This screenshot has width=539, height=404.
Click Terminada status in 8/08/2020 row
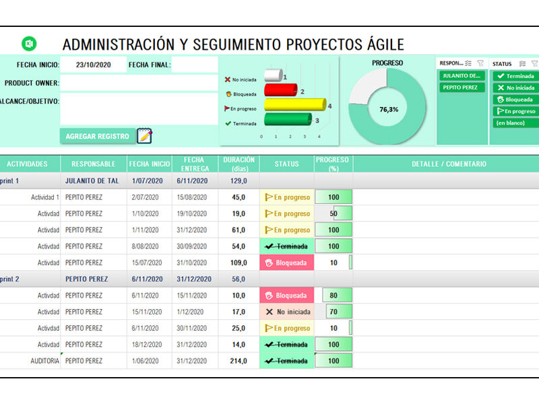(x=287, y=246)
